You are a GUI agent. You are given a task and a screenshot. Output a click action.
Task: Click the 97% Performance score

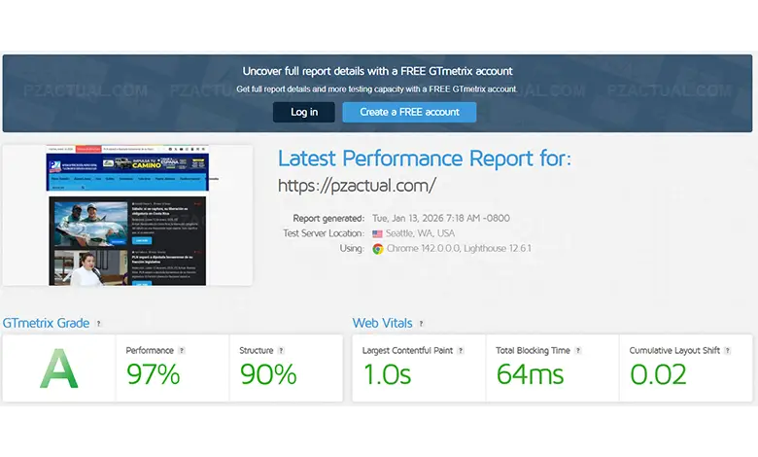coord(154,374)
